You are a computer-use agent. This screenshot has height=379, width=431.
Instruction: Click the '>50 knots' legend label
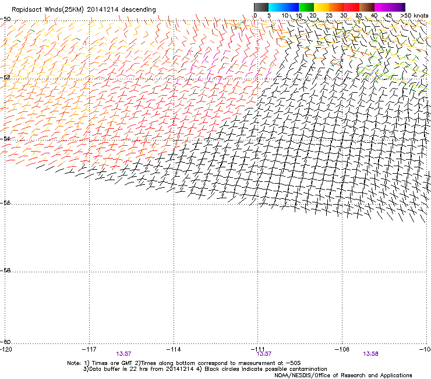coord(414,16)
